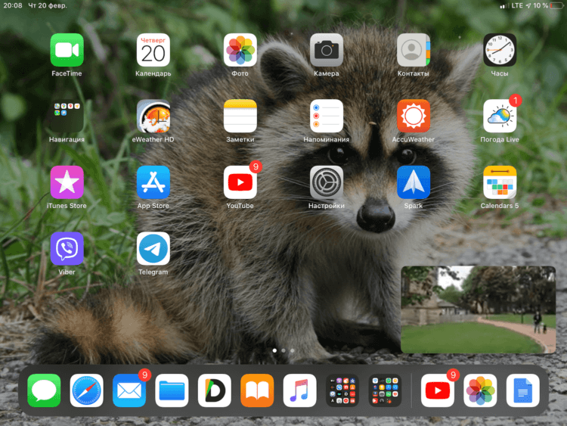The width and height of the screenshot is (567, 426).
Task: Open the Навигация folder
Action: tap(67, 117)
